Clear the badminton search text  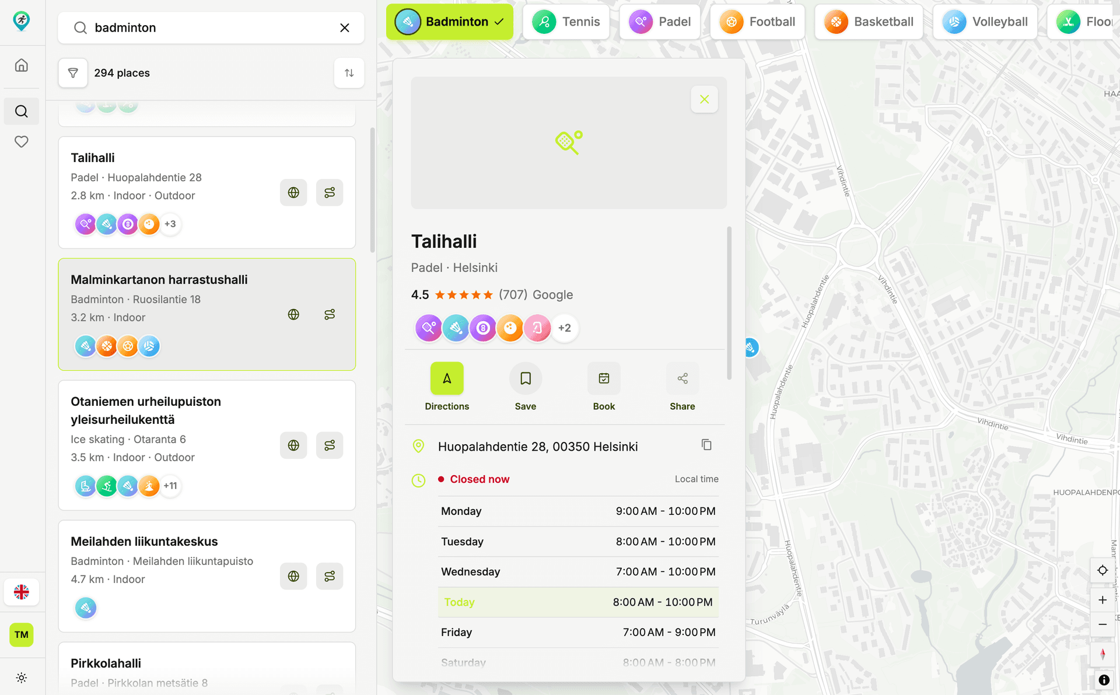(x=345, y=28)
